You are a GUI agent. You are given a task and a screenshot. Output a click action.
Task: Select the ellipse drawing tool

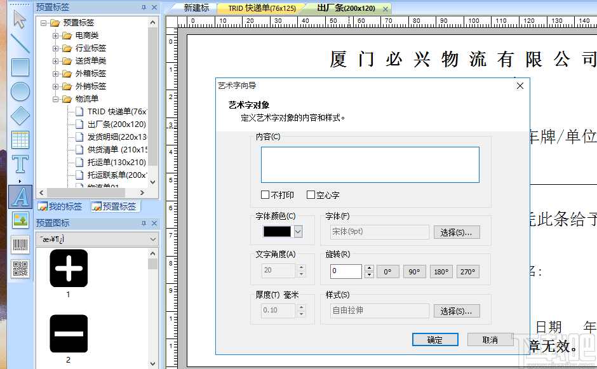coord(20,91)
